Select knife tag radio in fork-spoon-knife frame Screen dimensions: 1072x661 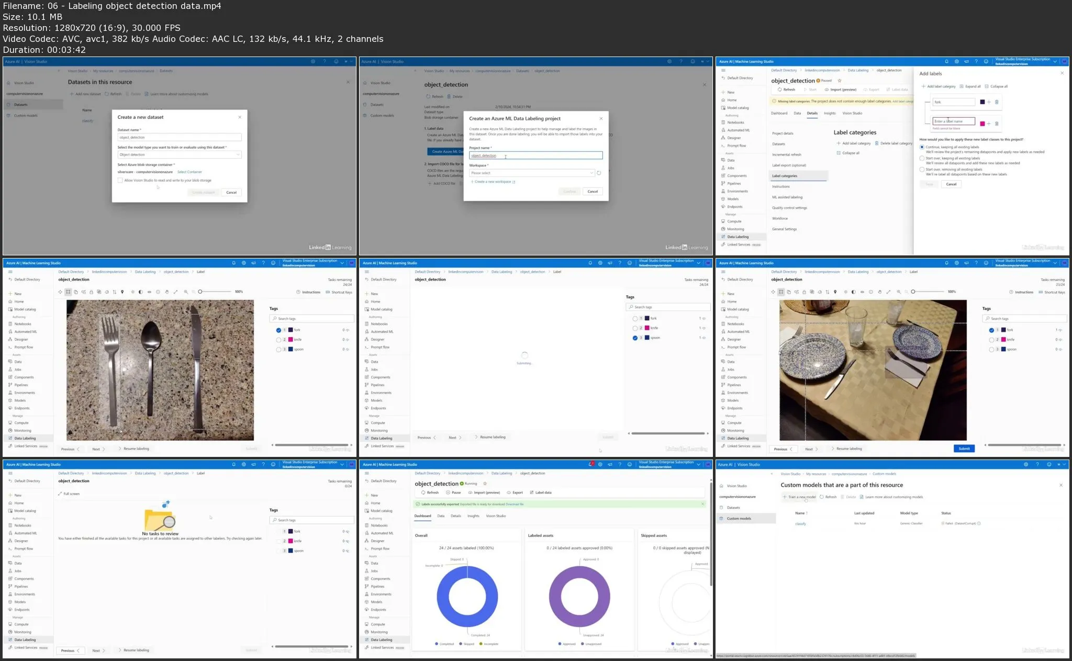pyautogui.click(x=278, y=340)
